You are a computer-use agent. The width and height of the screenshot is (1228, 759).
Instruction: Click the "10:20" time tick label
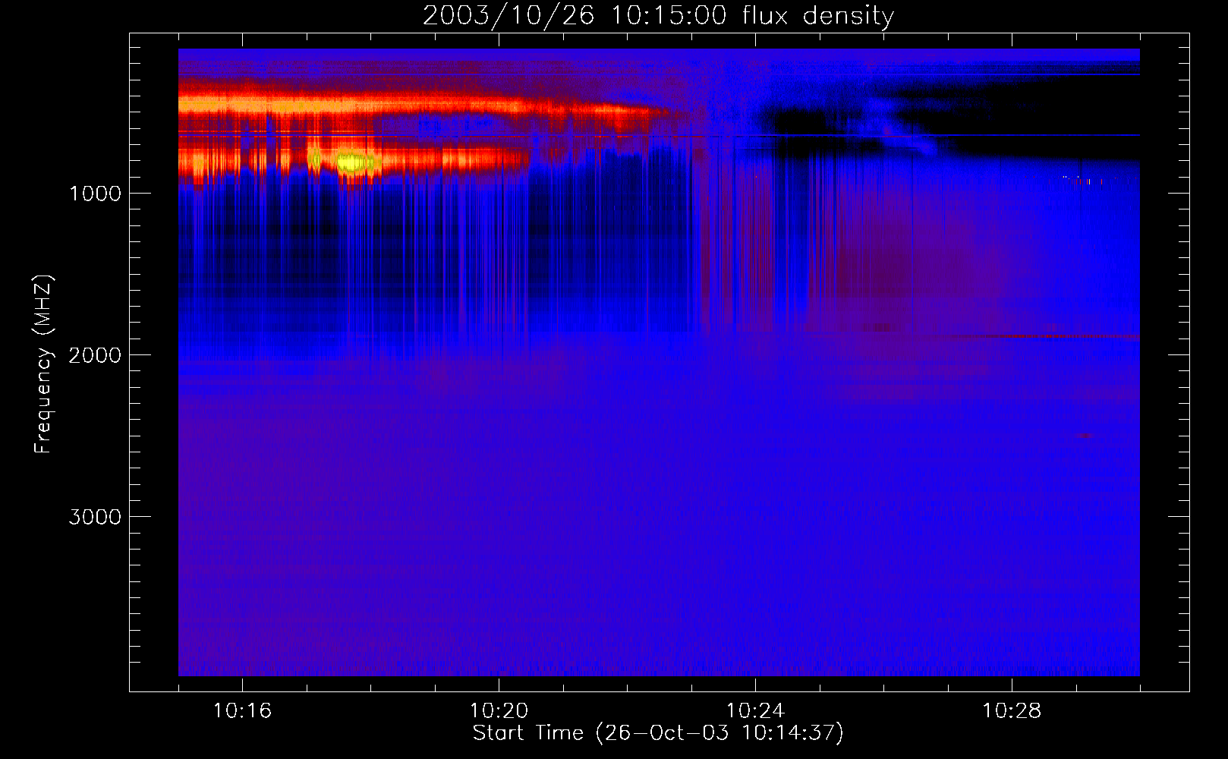pos(499,710)
